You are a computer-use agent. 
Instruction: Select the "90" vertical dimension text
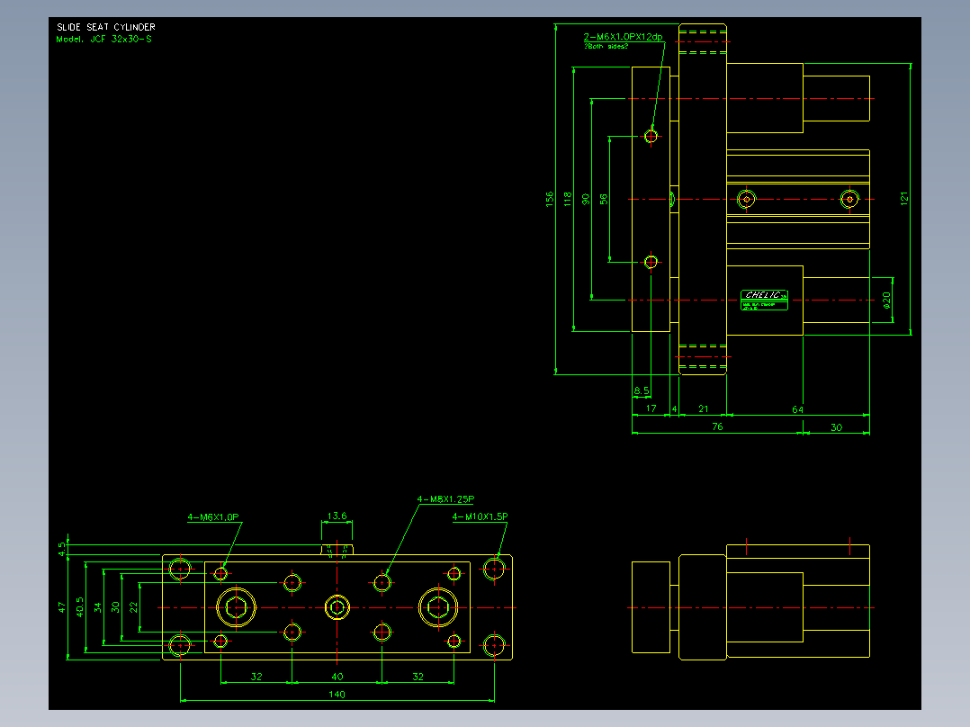pos(586,199)
